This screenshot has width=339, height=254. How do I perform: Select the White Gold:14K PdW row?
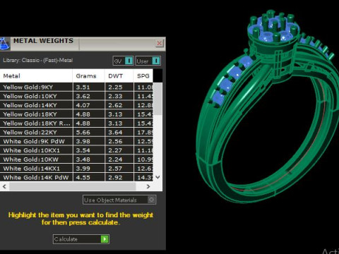[76, 177]
